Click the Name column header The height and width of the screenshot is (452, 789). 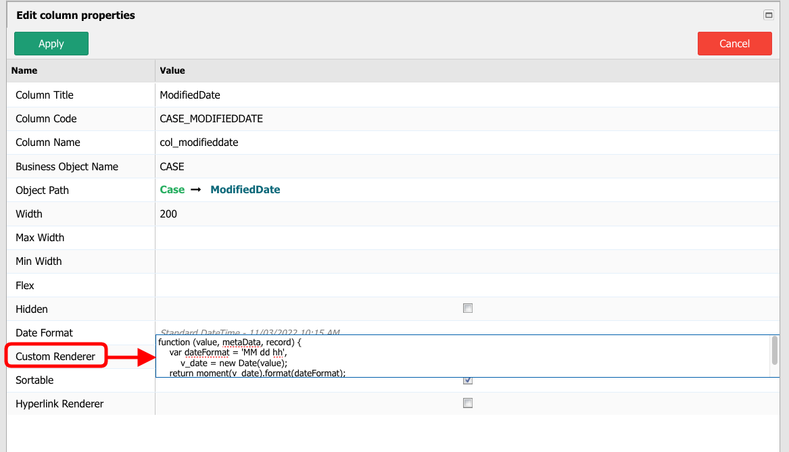click(x=24, y=70)
